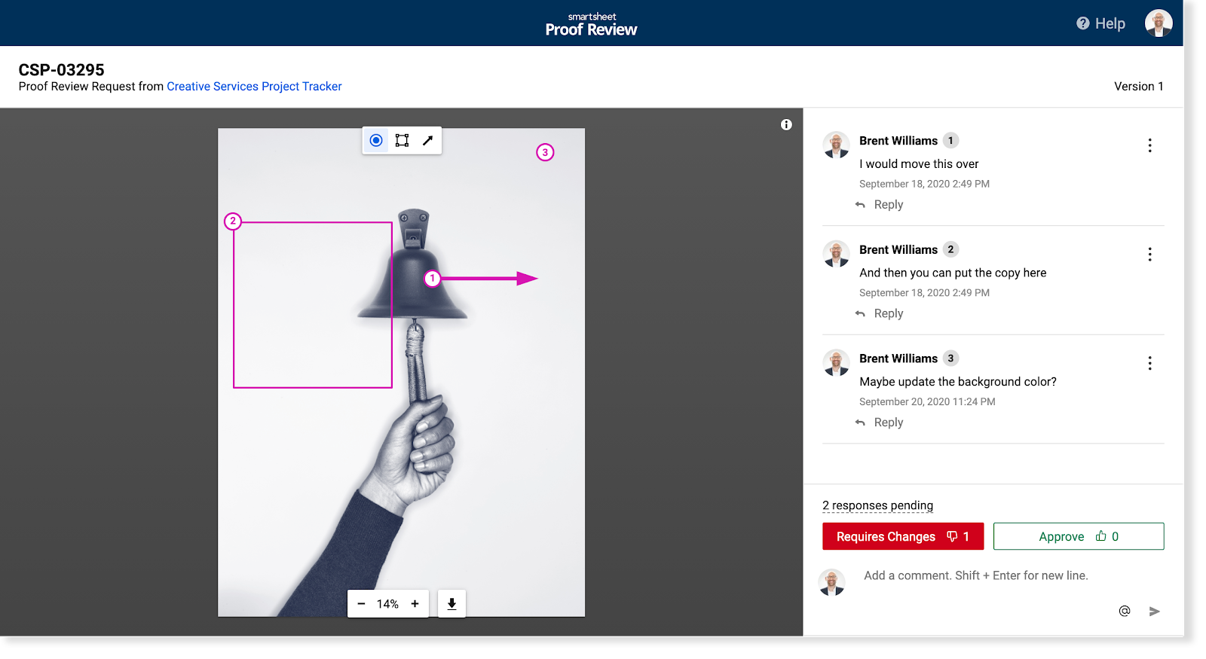The image size is (1206, 659).
Task: Click the Help question mark icon
Action: pyautogui.click(x=1083, y=23)
